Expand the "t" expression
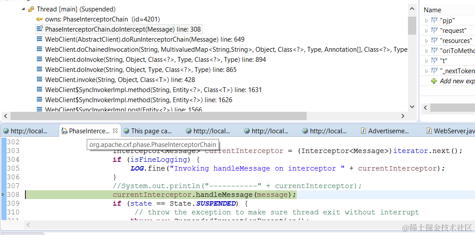 coord(426,61)
